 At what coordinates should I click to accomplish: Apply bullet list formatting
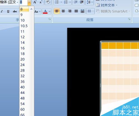tap(57, 2)
